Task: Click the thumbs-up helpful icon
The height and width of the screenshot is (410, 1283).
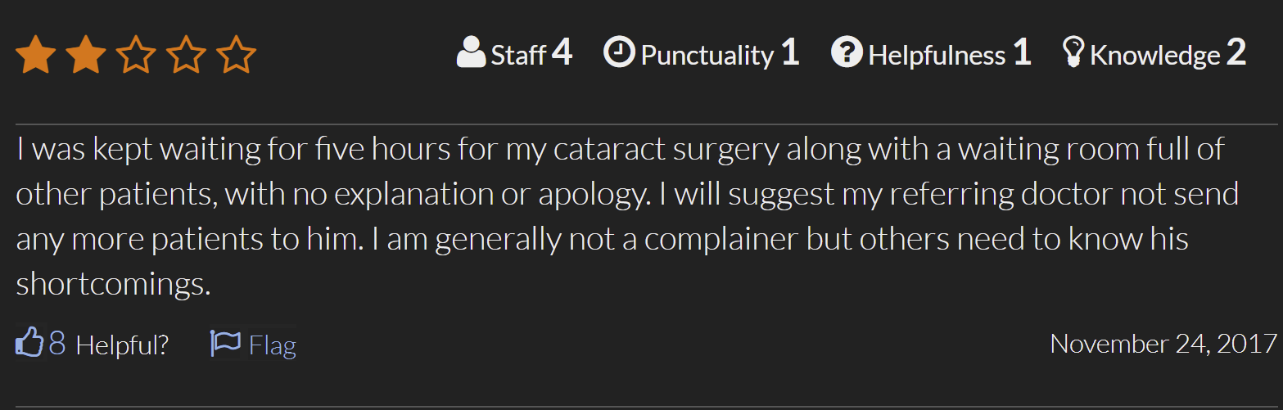Action: coord(29,344)
